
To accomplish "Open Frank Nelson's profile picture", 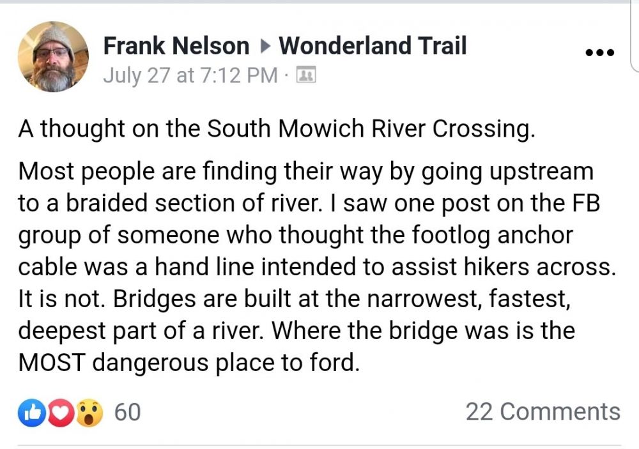I will (53, 56).
